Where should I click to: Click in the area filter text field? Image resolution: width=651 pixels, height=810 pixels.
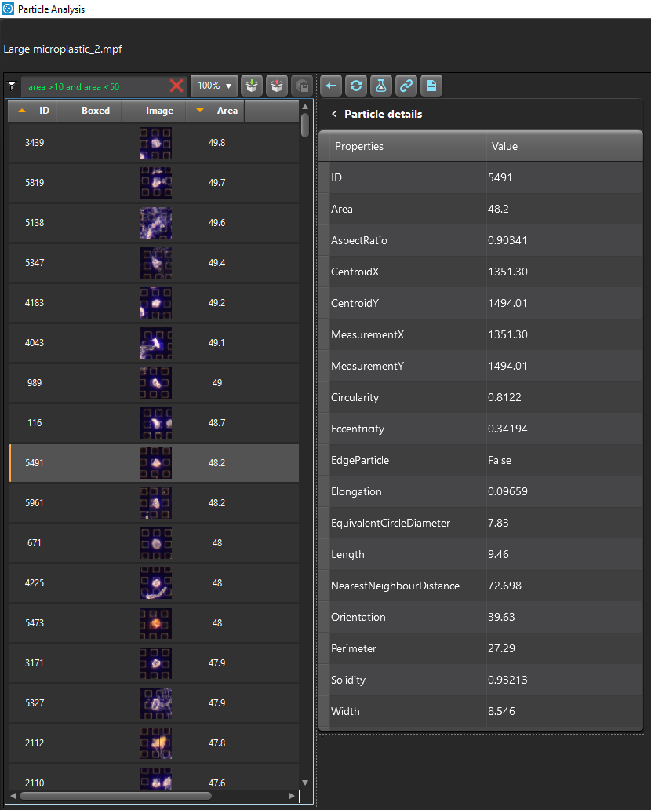pos(94,86)
